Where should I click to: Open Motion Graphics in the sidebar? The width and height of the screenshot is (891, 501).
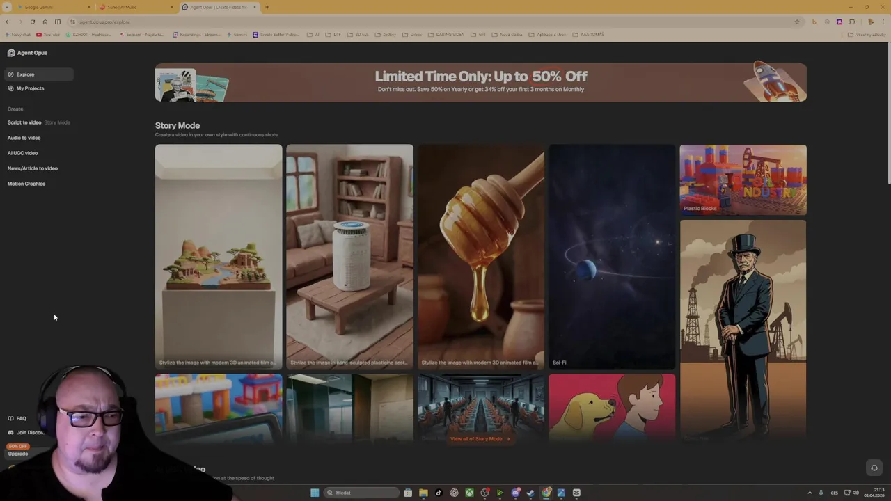[x=26, y=184]
